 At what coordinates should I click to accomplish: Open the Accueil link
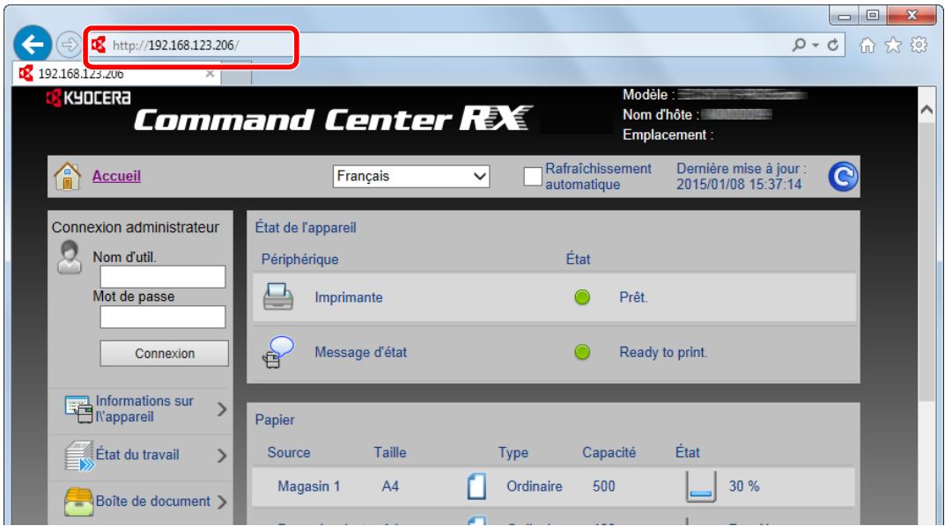tap(116, 176)
